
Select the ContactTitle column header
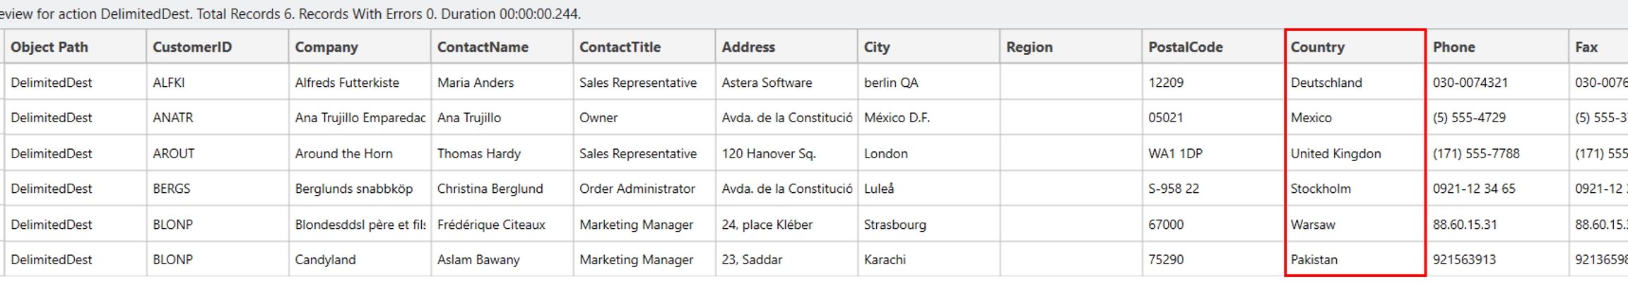click(620, 47)
